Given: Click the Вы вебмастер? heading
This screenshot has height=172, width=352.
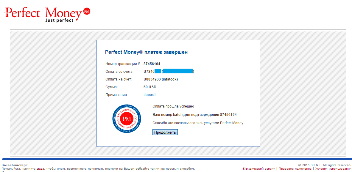Looking at the screenshot, I should [14, 165].
